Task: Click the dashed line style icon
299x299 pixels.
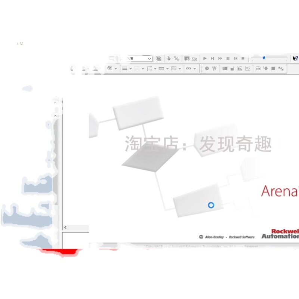Action: 137,68
